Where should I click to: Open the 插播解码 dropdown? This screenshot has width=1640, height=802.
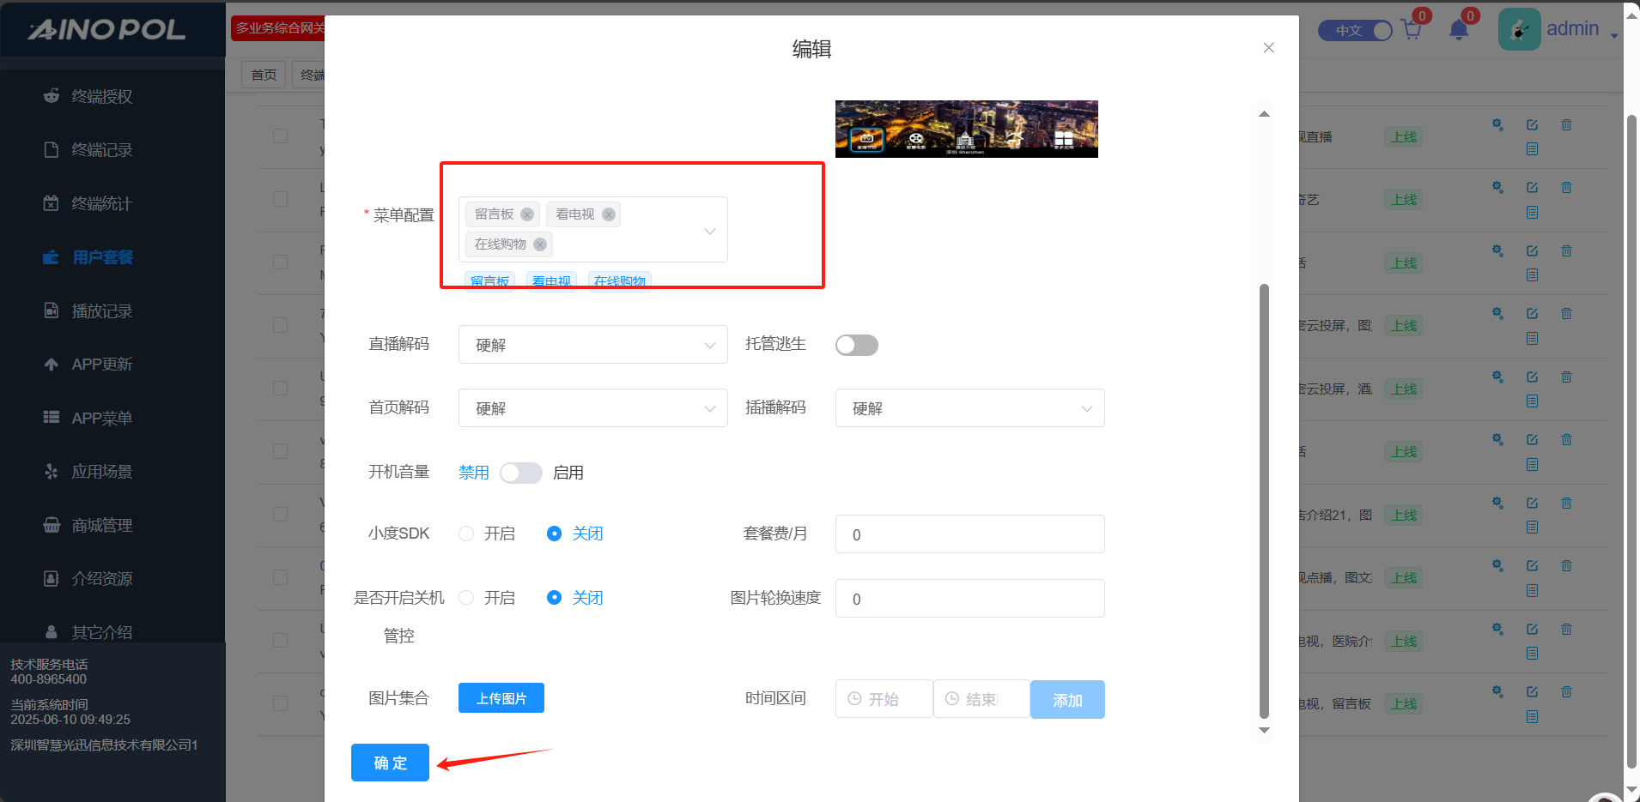pos(969,408)
